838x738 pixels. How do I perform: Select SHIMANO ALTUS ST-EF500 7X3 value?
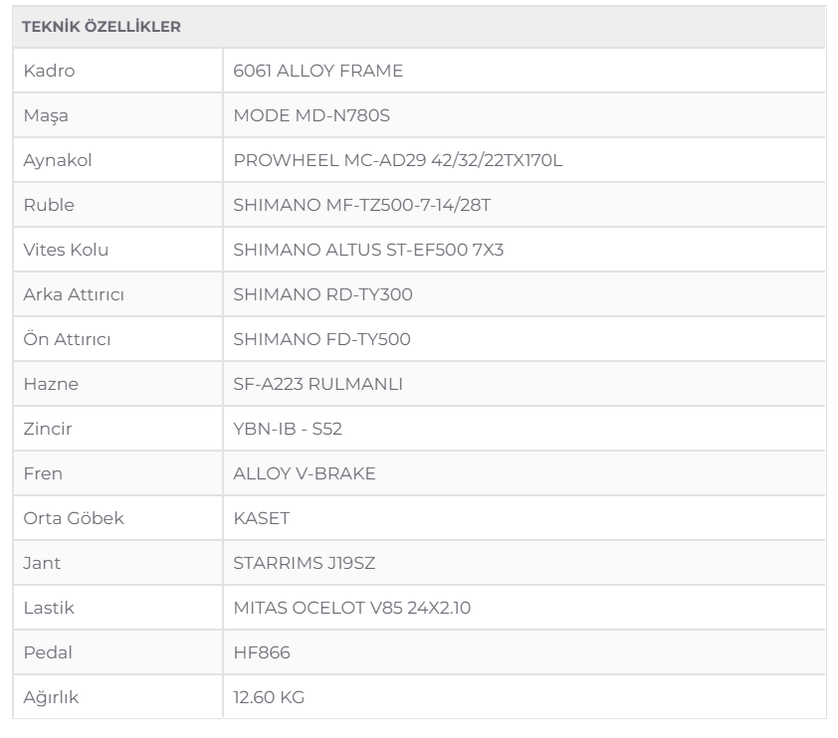pyautogui.click(x=368, y=250)
